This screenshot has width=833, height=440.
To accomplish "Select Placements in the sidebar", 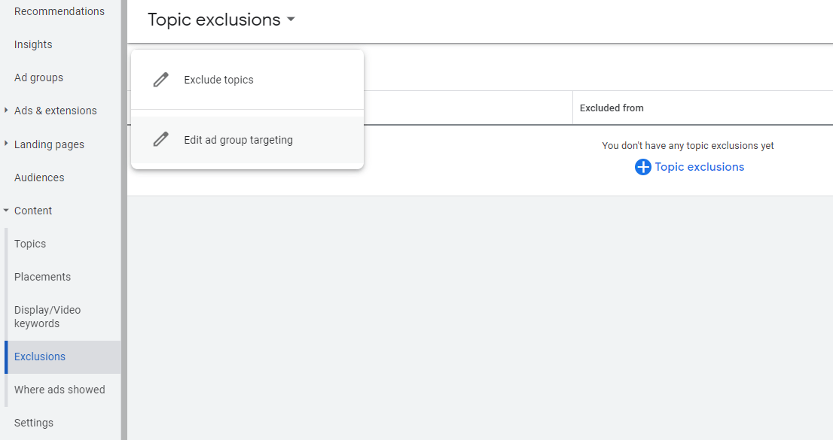I will [42, 276].
